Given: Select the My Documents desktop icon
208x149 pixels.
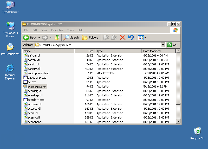Looking at the screenshot, I should tap(10, 47).
